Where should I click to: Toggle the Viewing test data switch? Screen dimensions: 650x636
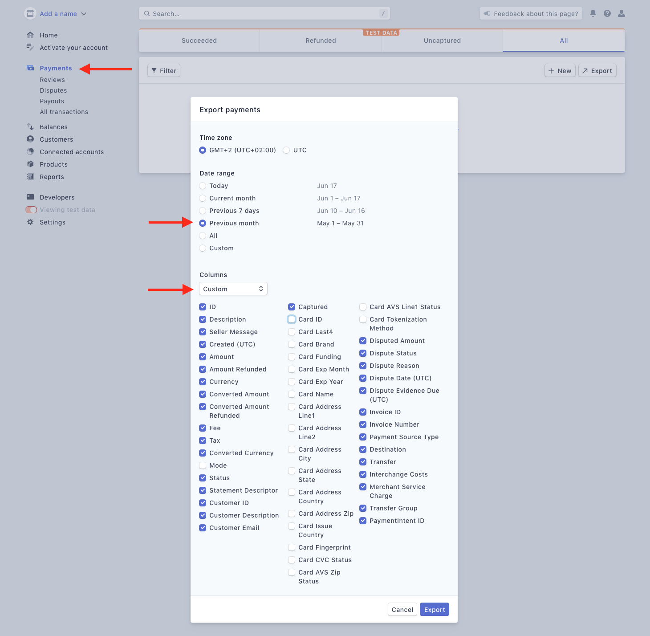[31, 210]
